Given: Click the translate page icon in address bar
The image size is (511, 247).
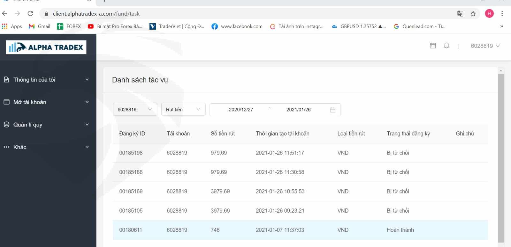Looking at the screenshot, I should [x=460, y=13].
